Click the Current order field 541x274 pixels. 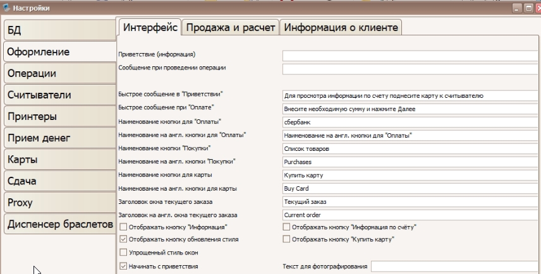point(411,215)
